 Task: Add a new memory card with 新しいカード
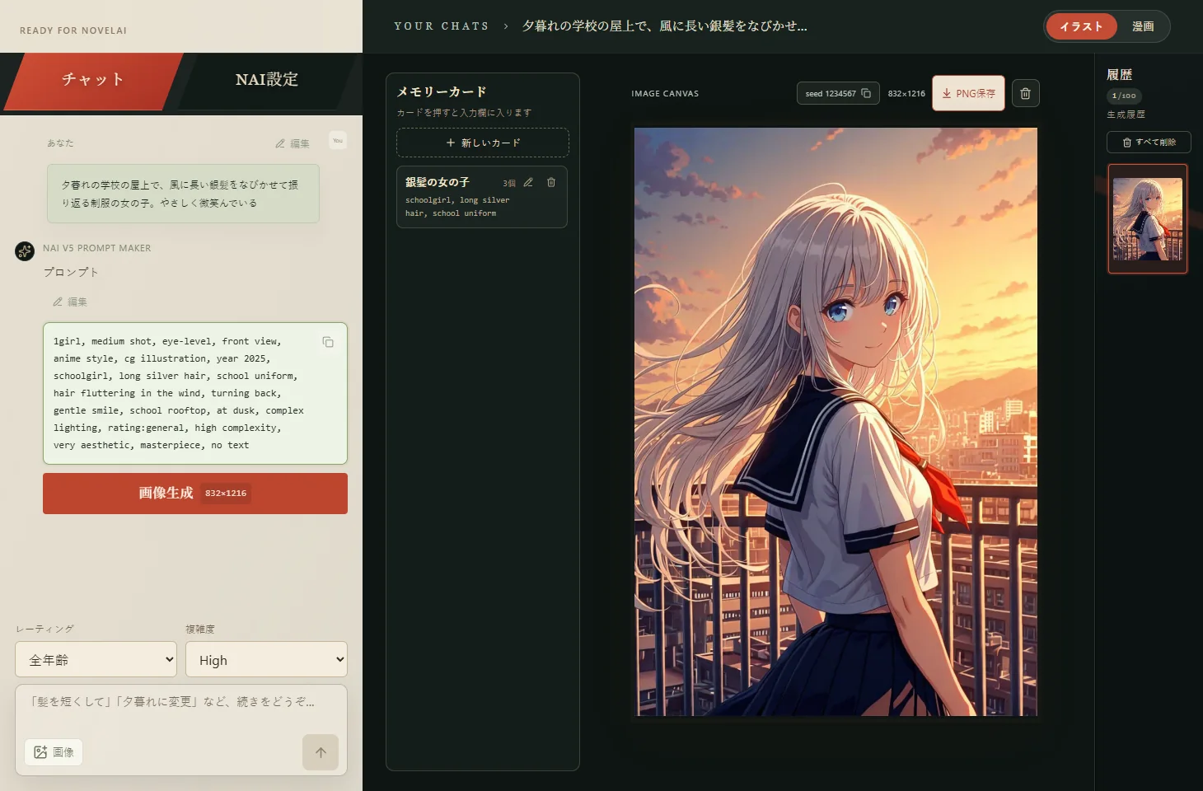click(483, 143)
